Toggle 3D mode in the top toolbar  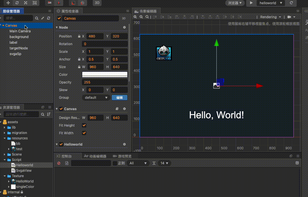pyautogui.click(x=97, y=3)
